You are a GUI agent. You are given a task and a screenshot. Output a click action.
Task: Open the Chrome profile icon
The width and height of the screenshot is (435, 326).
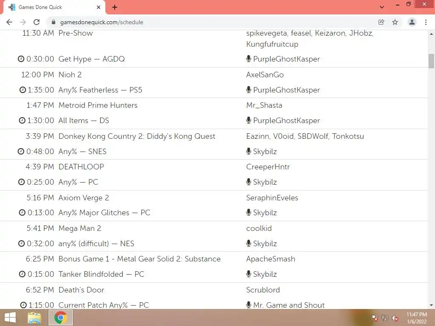[412, 22]
